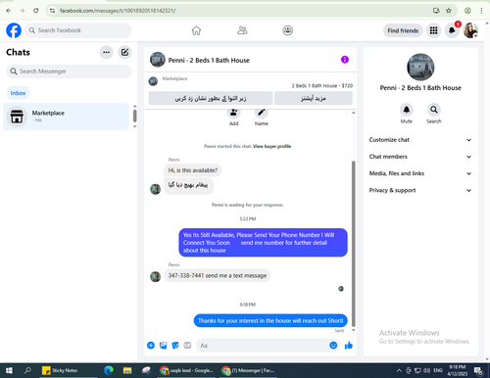Image resolution: width=490 pixels, height=378 pixels.
Task: Bookmark this page with star icon
Action: (x=449, y=11)
